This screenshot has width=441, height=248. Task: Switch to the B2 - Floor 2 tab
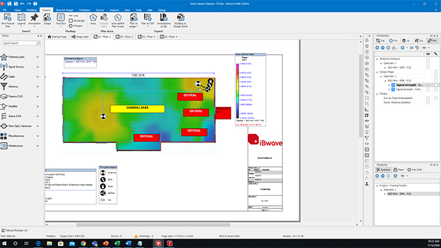pyautogui.click(x=125, y=36)
